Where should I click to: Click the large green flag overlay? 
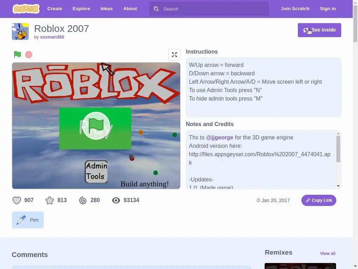[x=96, y=126]
